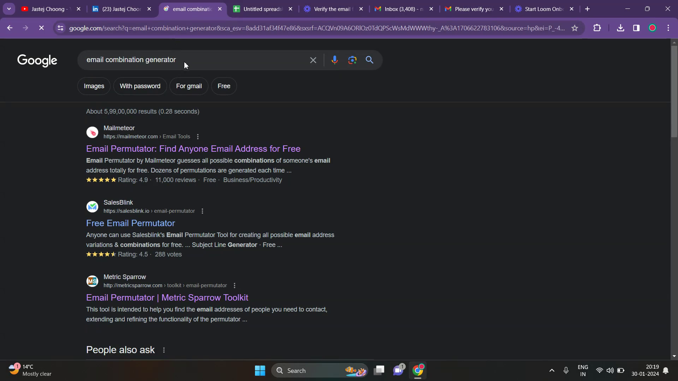
Task: Open the Free Email Permutator link
Action: (130, 223)
